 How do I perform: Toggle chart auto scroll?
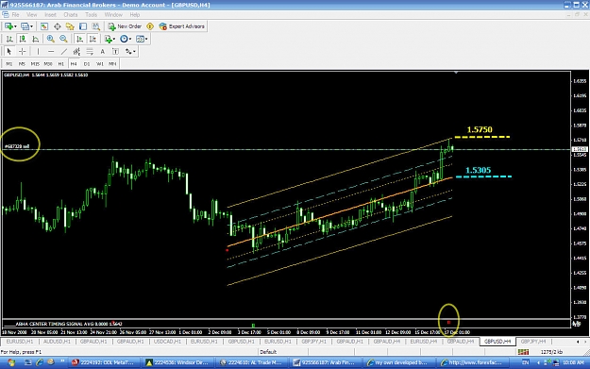79,39
